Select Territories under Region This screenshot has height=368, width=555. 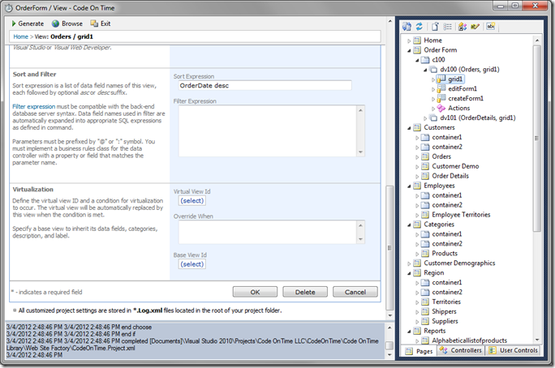pos(446,302)
